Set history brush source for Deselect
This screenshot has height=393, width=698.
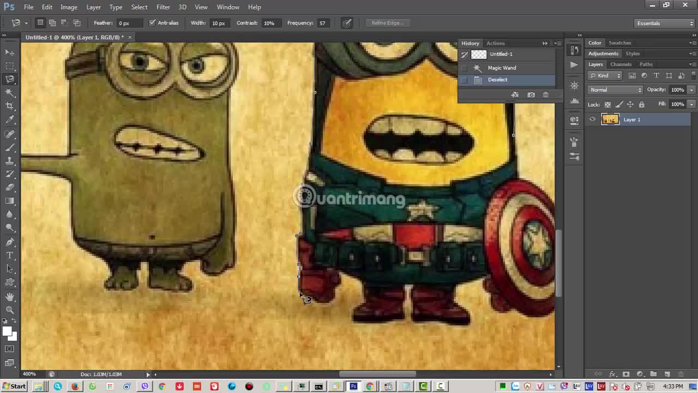point(464,80)
